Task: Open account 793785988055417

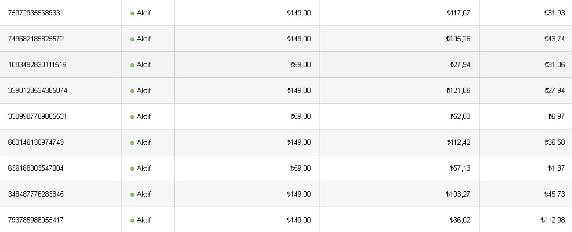Action: (x=36, y=220)
